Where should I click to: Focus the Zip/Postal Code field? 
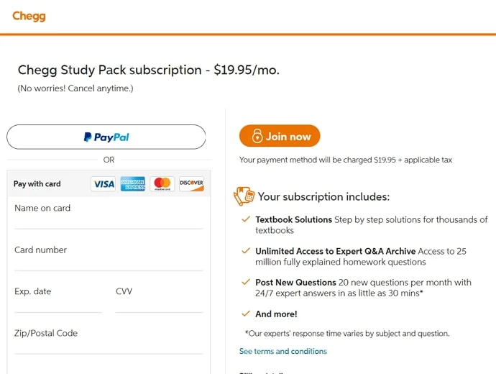109,344
